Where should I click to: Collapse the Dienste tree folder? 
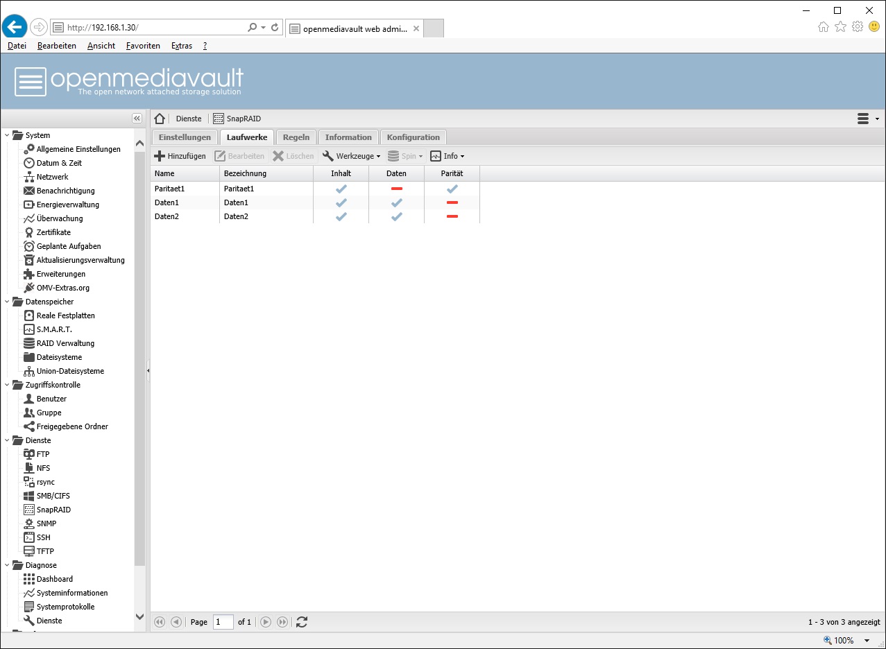click(x=7, y=440)
